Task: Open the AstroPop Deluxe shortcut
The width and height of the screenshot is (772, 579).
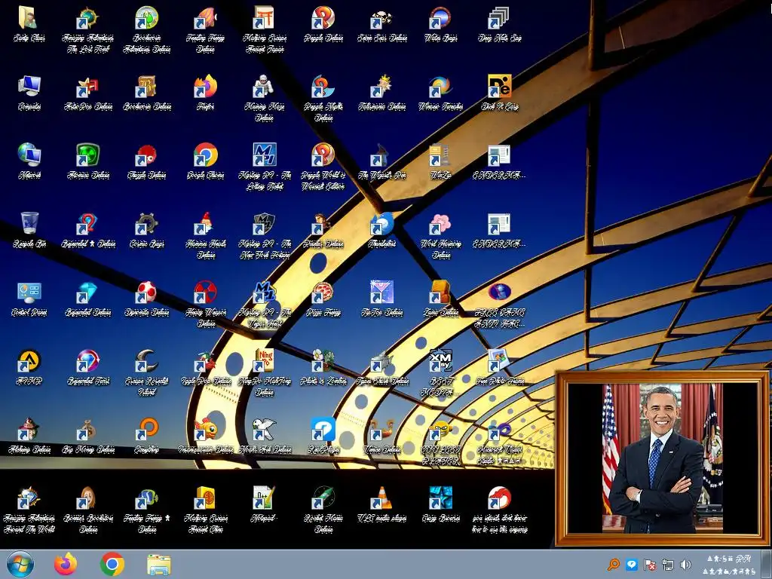Action: click(87, 92)
